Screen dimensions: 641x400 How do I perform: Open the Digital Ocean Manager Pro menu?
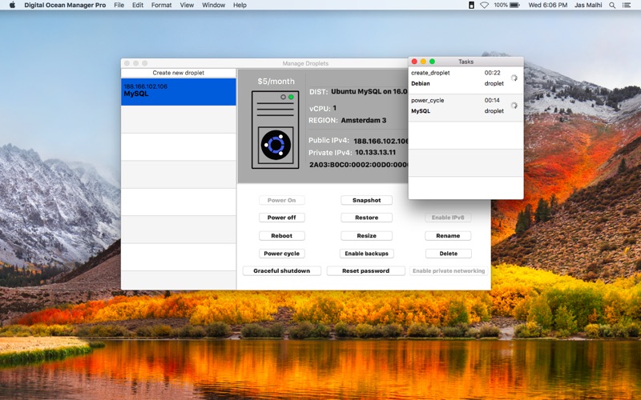click(x=65, y=5)
